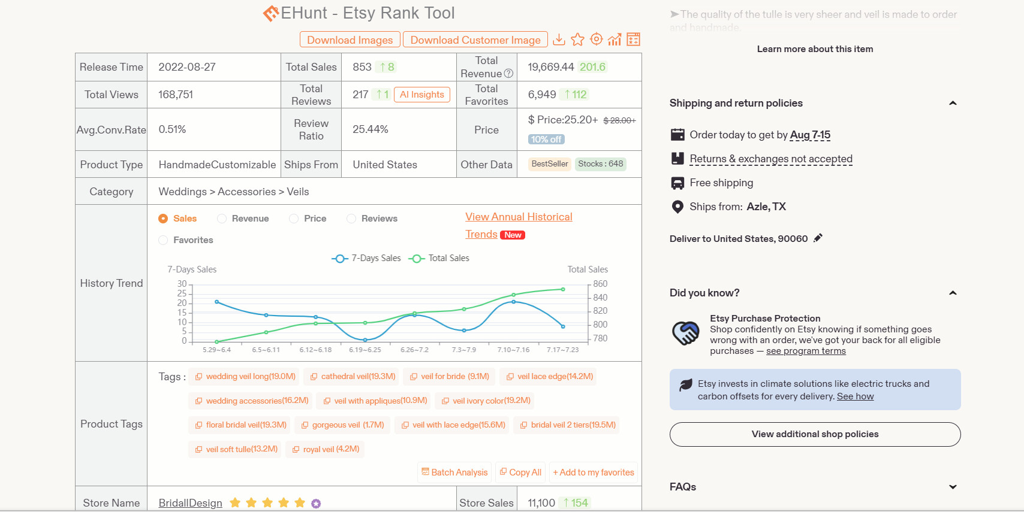The height and width of the screenshot is (512, 1024).
Task: Click the 'Deliver to United States, 90060' text
Action: click(739, 239)
